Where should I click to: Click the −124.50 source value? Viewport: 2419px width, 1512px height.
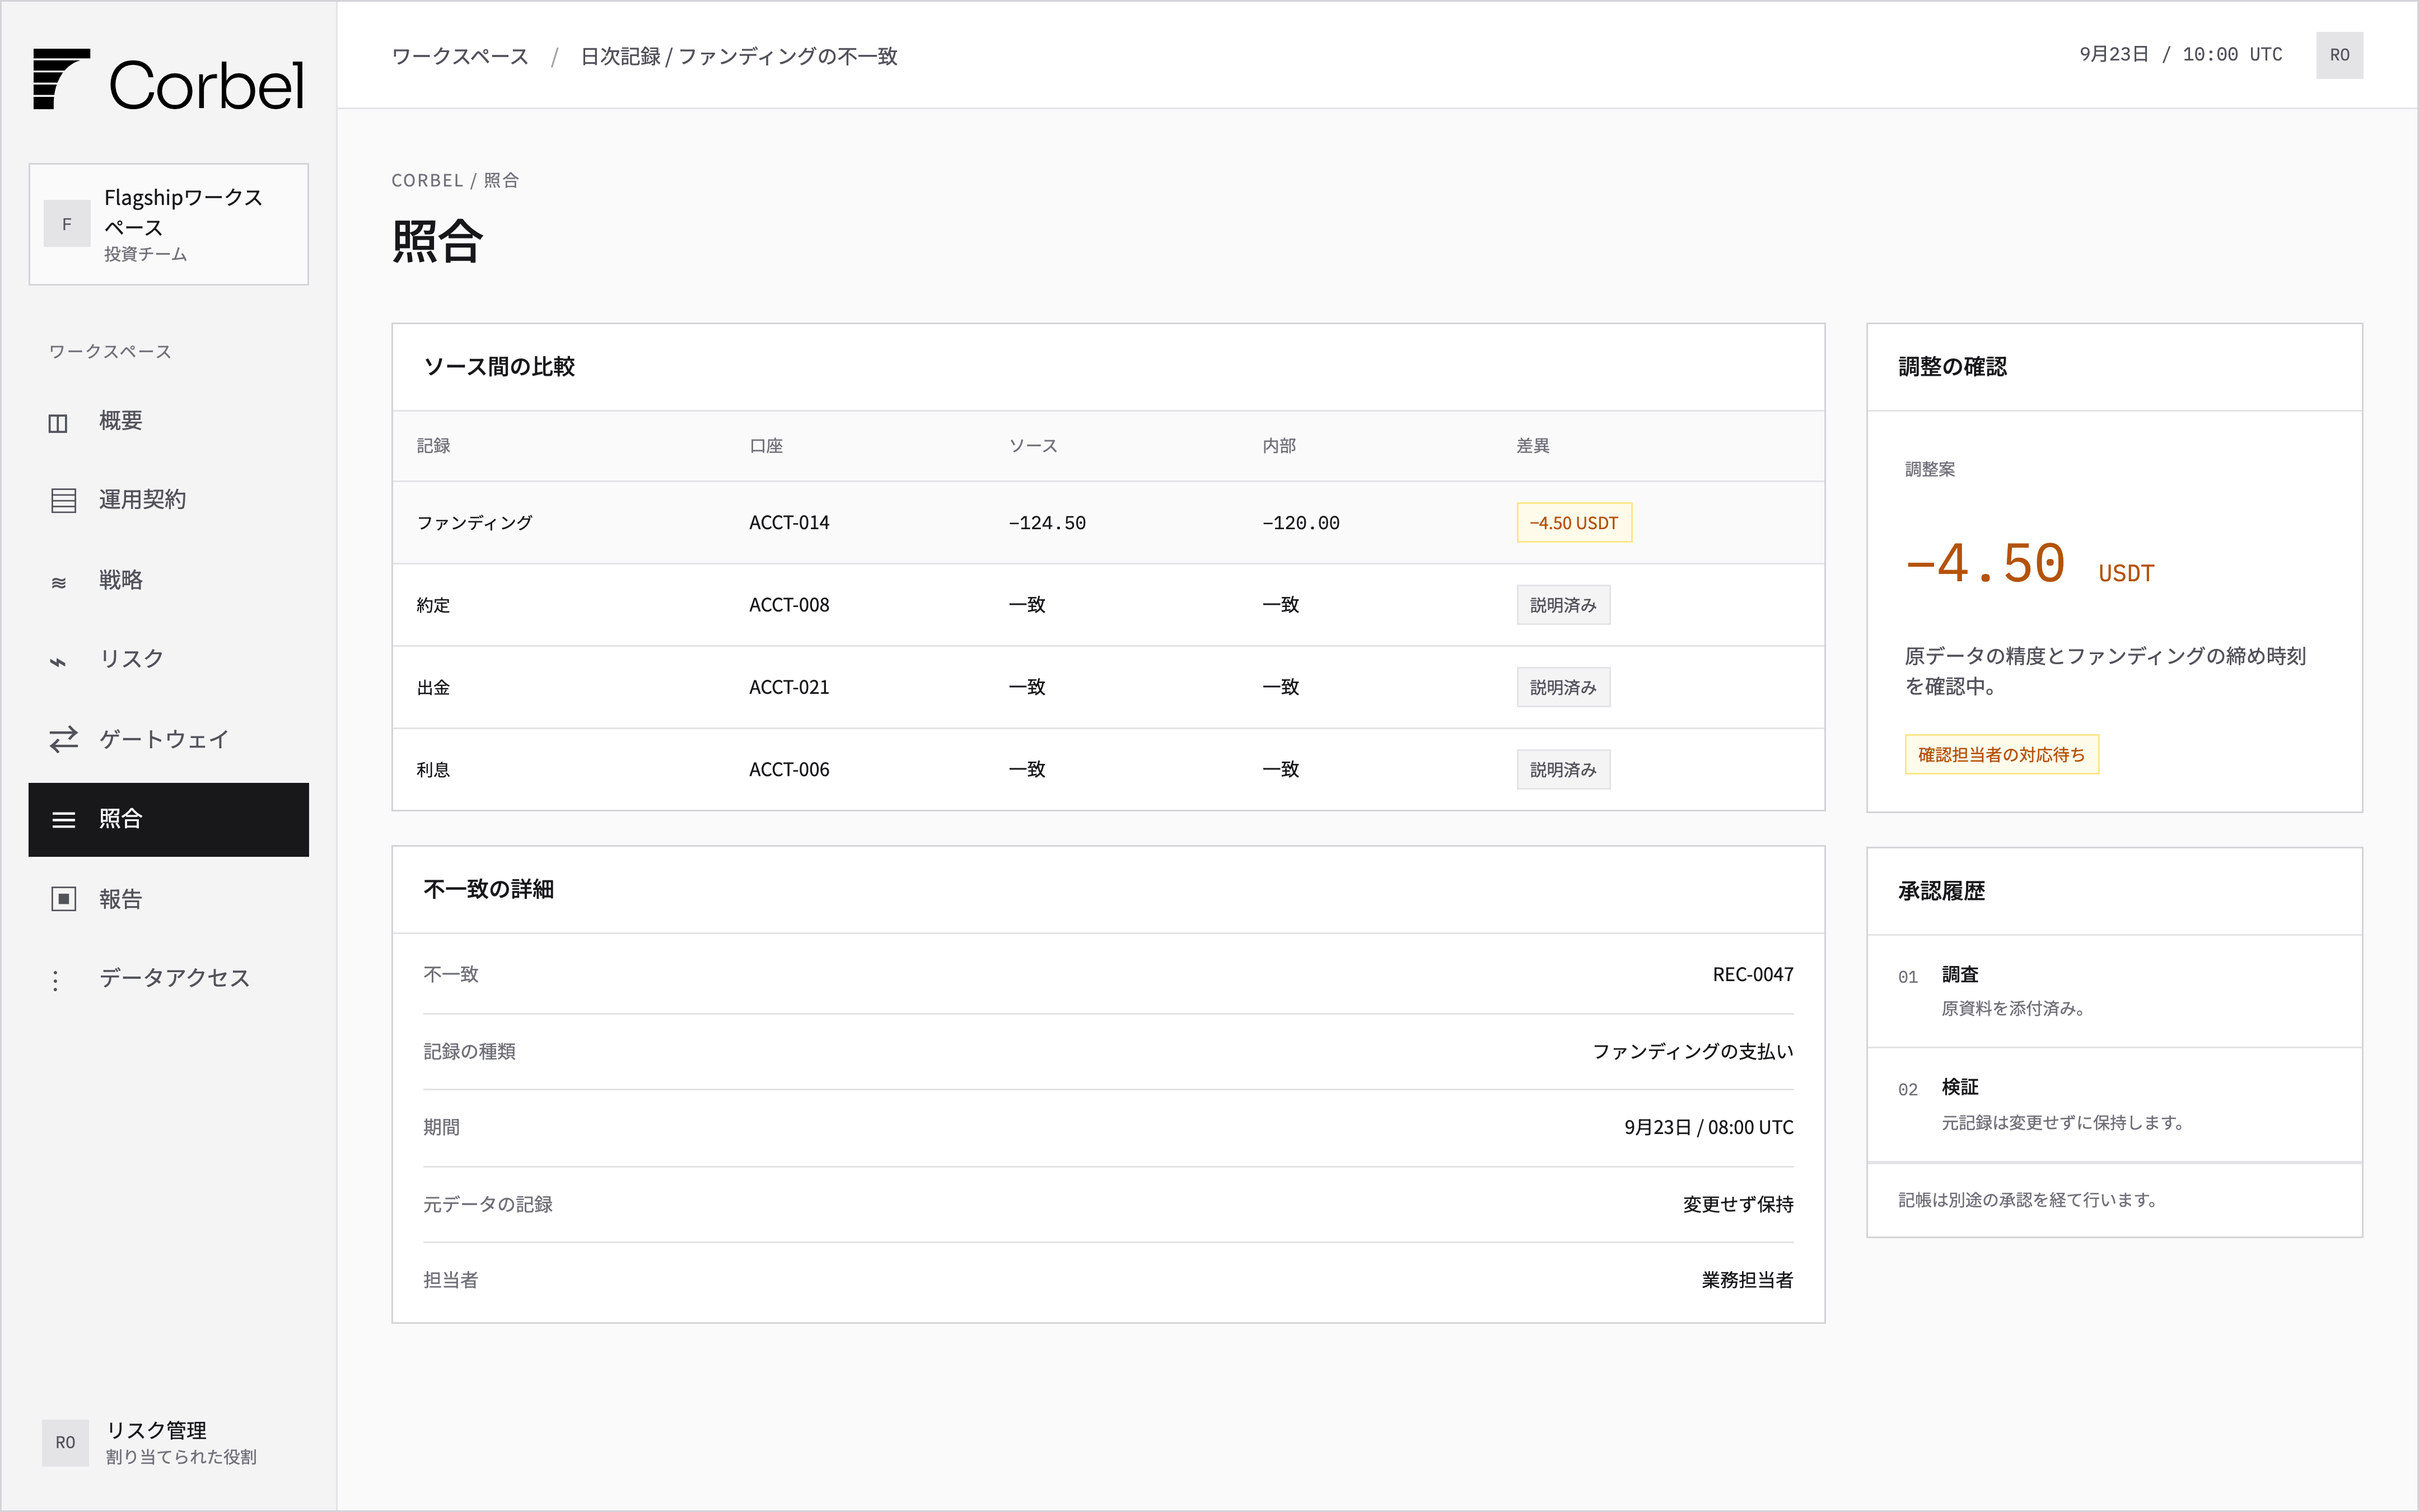point(1047,523)
